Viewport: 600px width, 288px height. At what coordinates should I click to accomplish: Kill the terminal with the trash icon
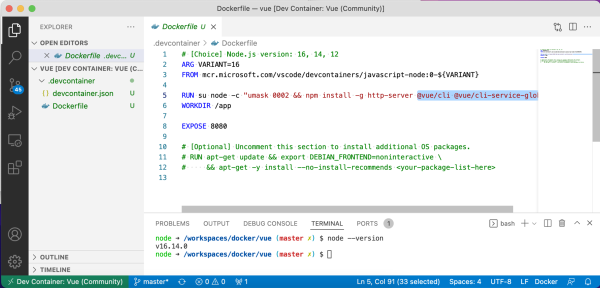pyautogui.click(x=561, y=223)
